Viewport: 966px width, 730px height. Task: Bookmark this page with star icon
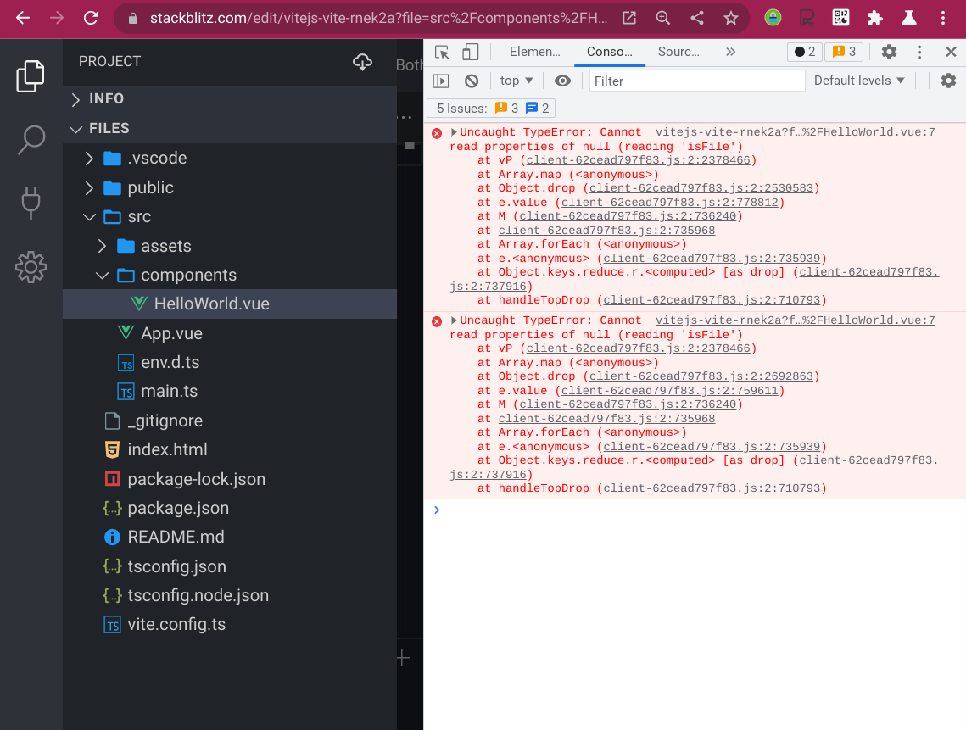coord(731,18)
